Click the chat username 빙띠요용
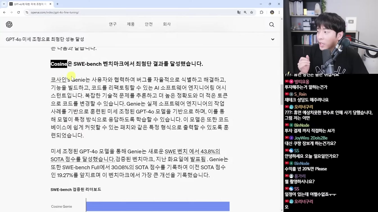 (302, 82)
